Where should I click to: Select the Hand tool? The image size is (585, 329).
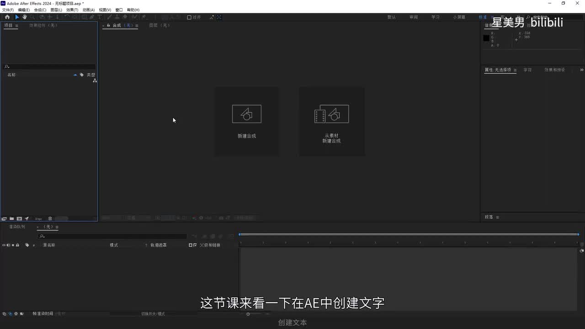click(x=25, y=17)
